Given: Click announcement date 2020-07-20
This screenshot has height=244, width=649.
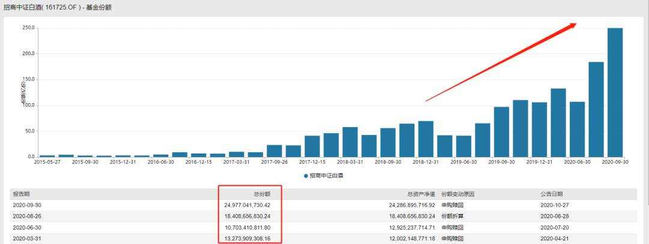Looking at the screenshot, I should tap(555, 227).
